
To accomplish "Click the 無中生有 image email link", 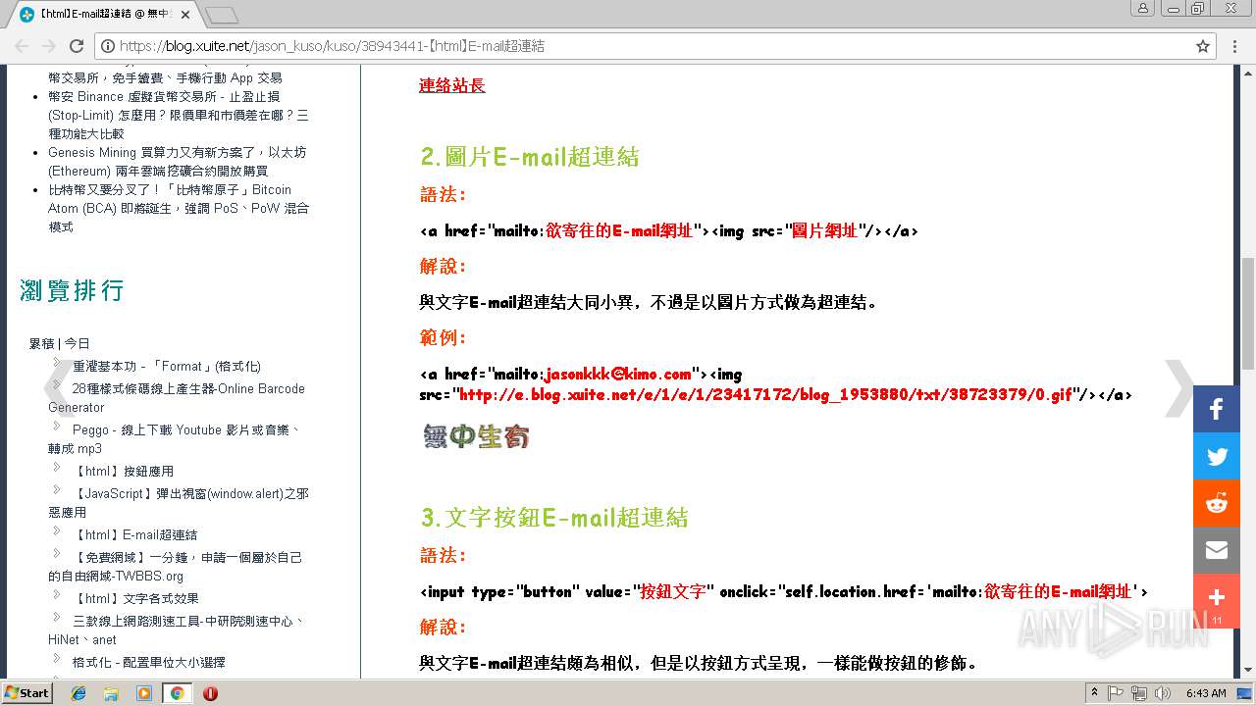I will (477, 436).
